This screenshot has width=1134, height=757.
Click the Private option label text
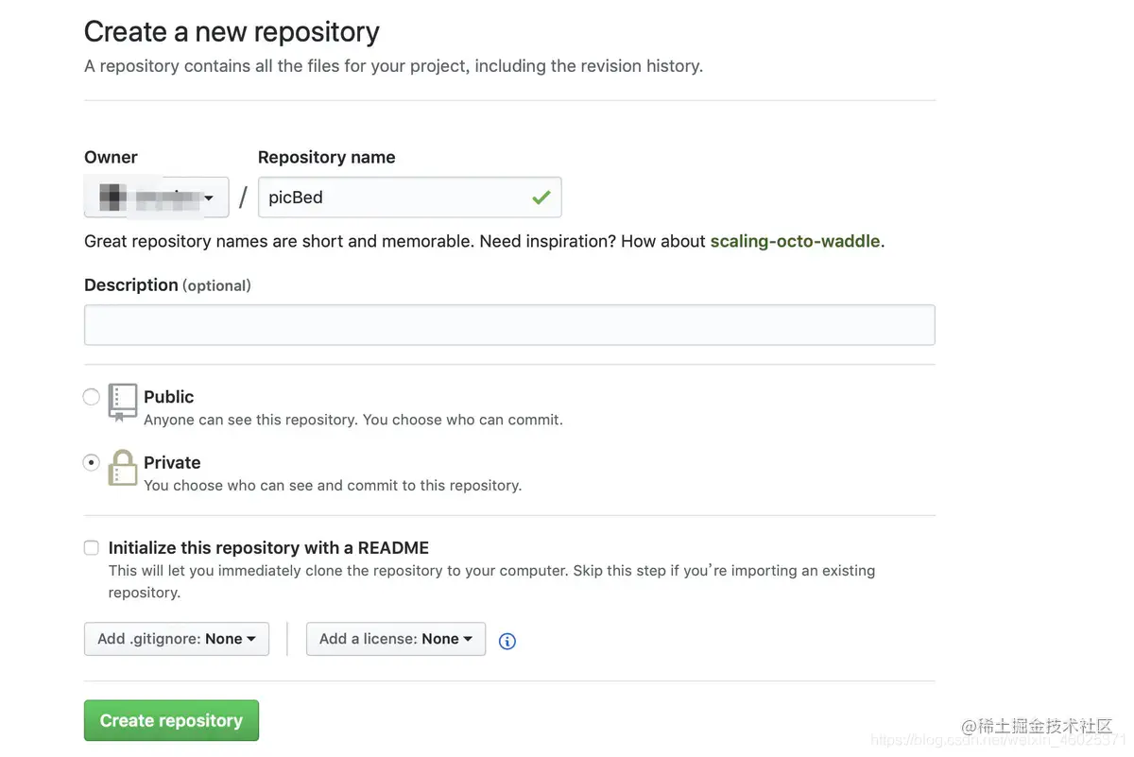pos(172,462)
